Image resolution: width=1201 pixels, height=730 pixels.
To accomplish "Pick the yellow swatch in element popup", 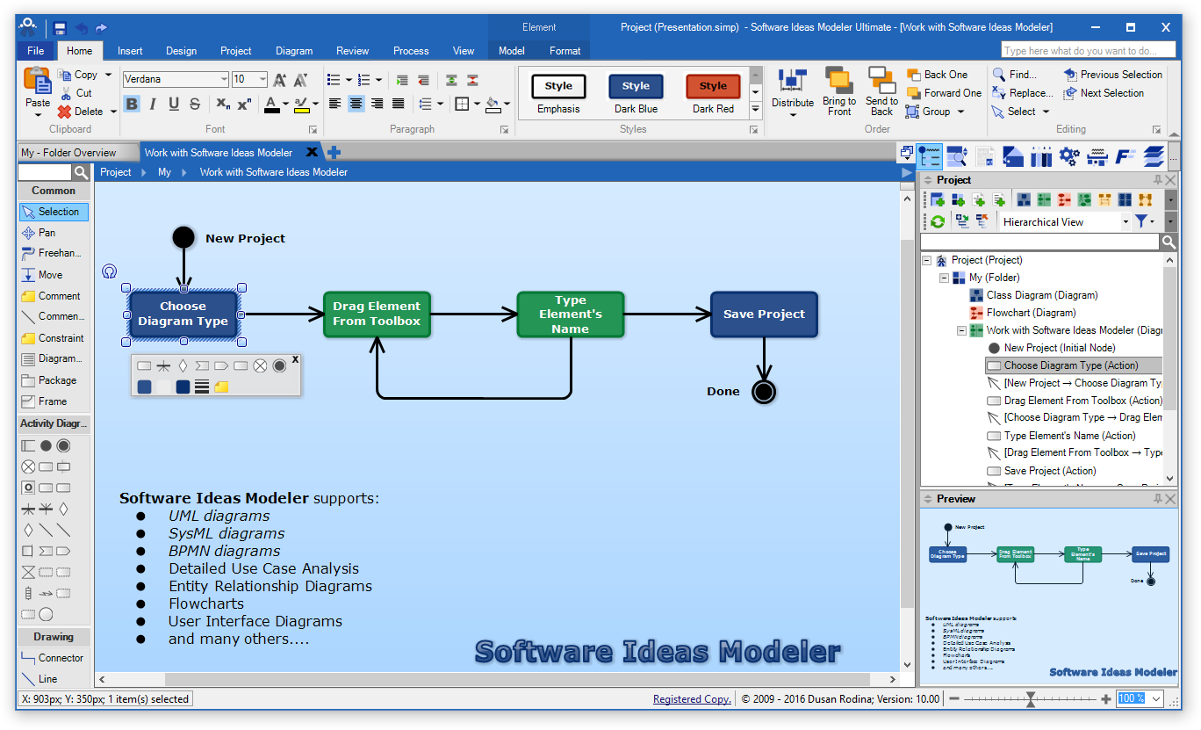I will tap(221, 386).
